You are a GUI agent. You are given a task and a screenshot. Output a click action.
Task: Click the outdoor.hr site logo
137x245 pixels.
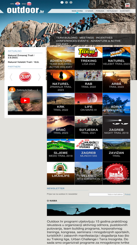tap(26, 10)
